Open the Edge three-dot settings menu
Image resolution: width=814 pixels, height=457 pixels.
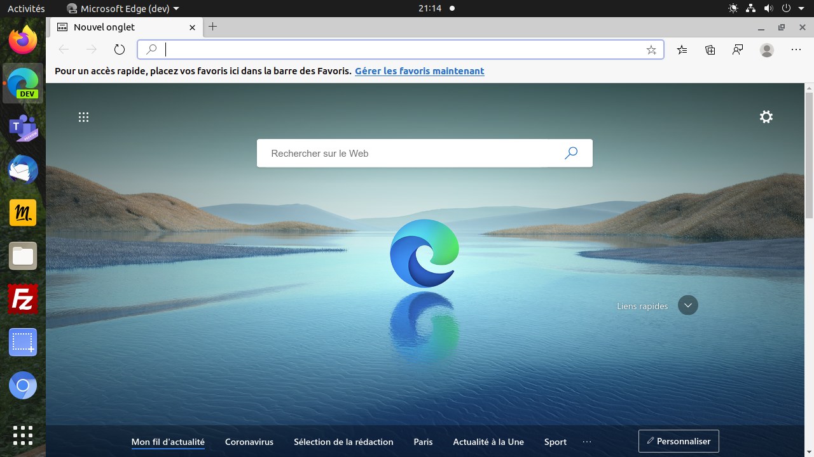796,50
